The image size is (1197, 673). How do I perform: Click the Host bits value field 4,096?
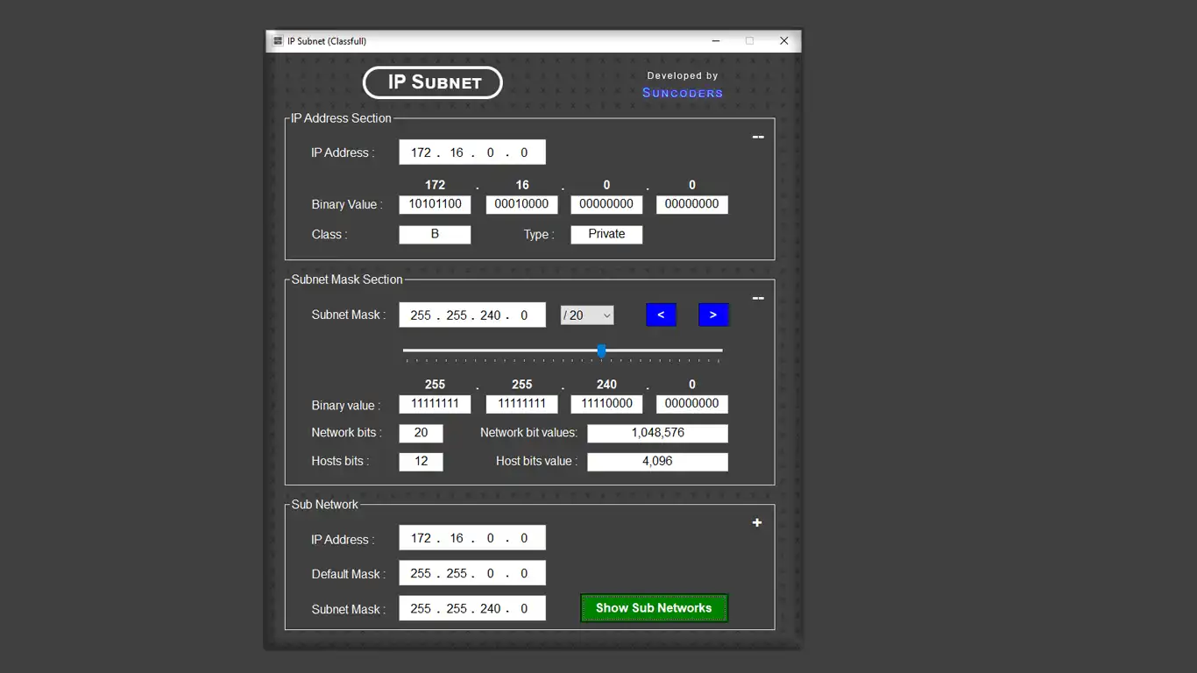(657, 462)
